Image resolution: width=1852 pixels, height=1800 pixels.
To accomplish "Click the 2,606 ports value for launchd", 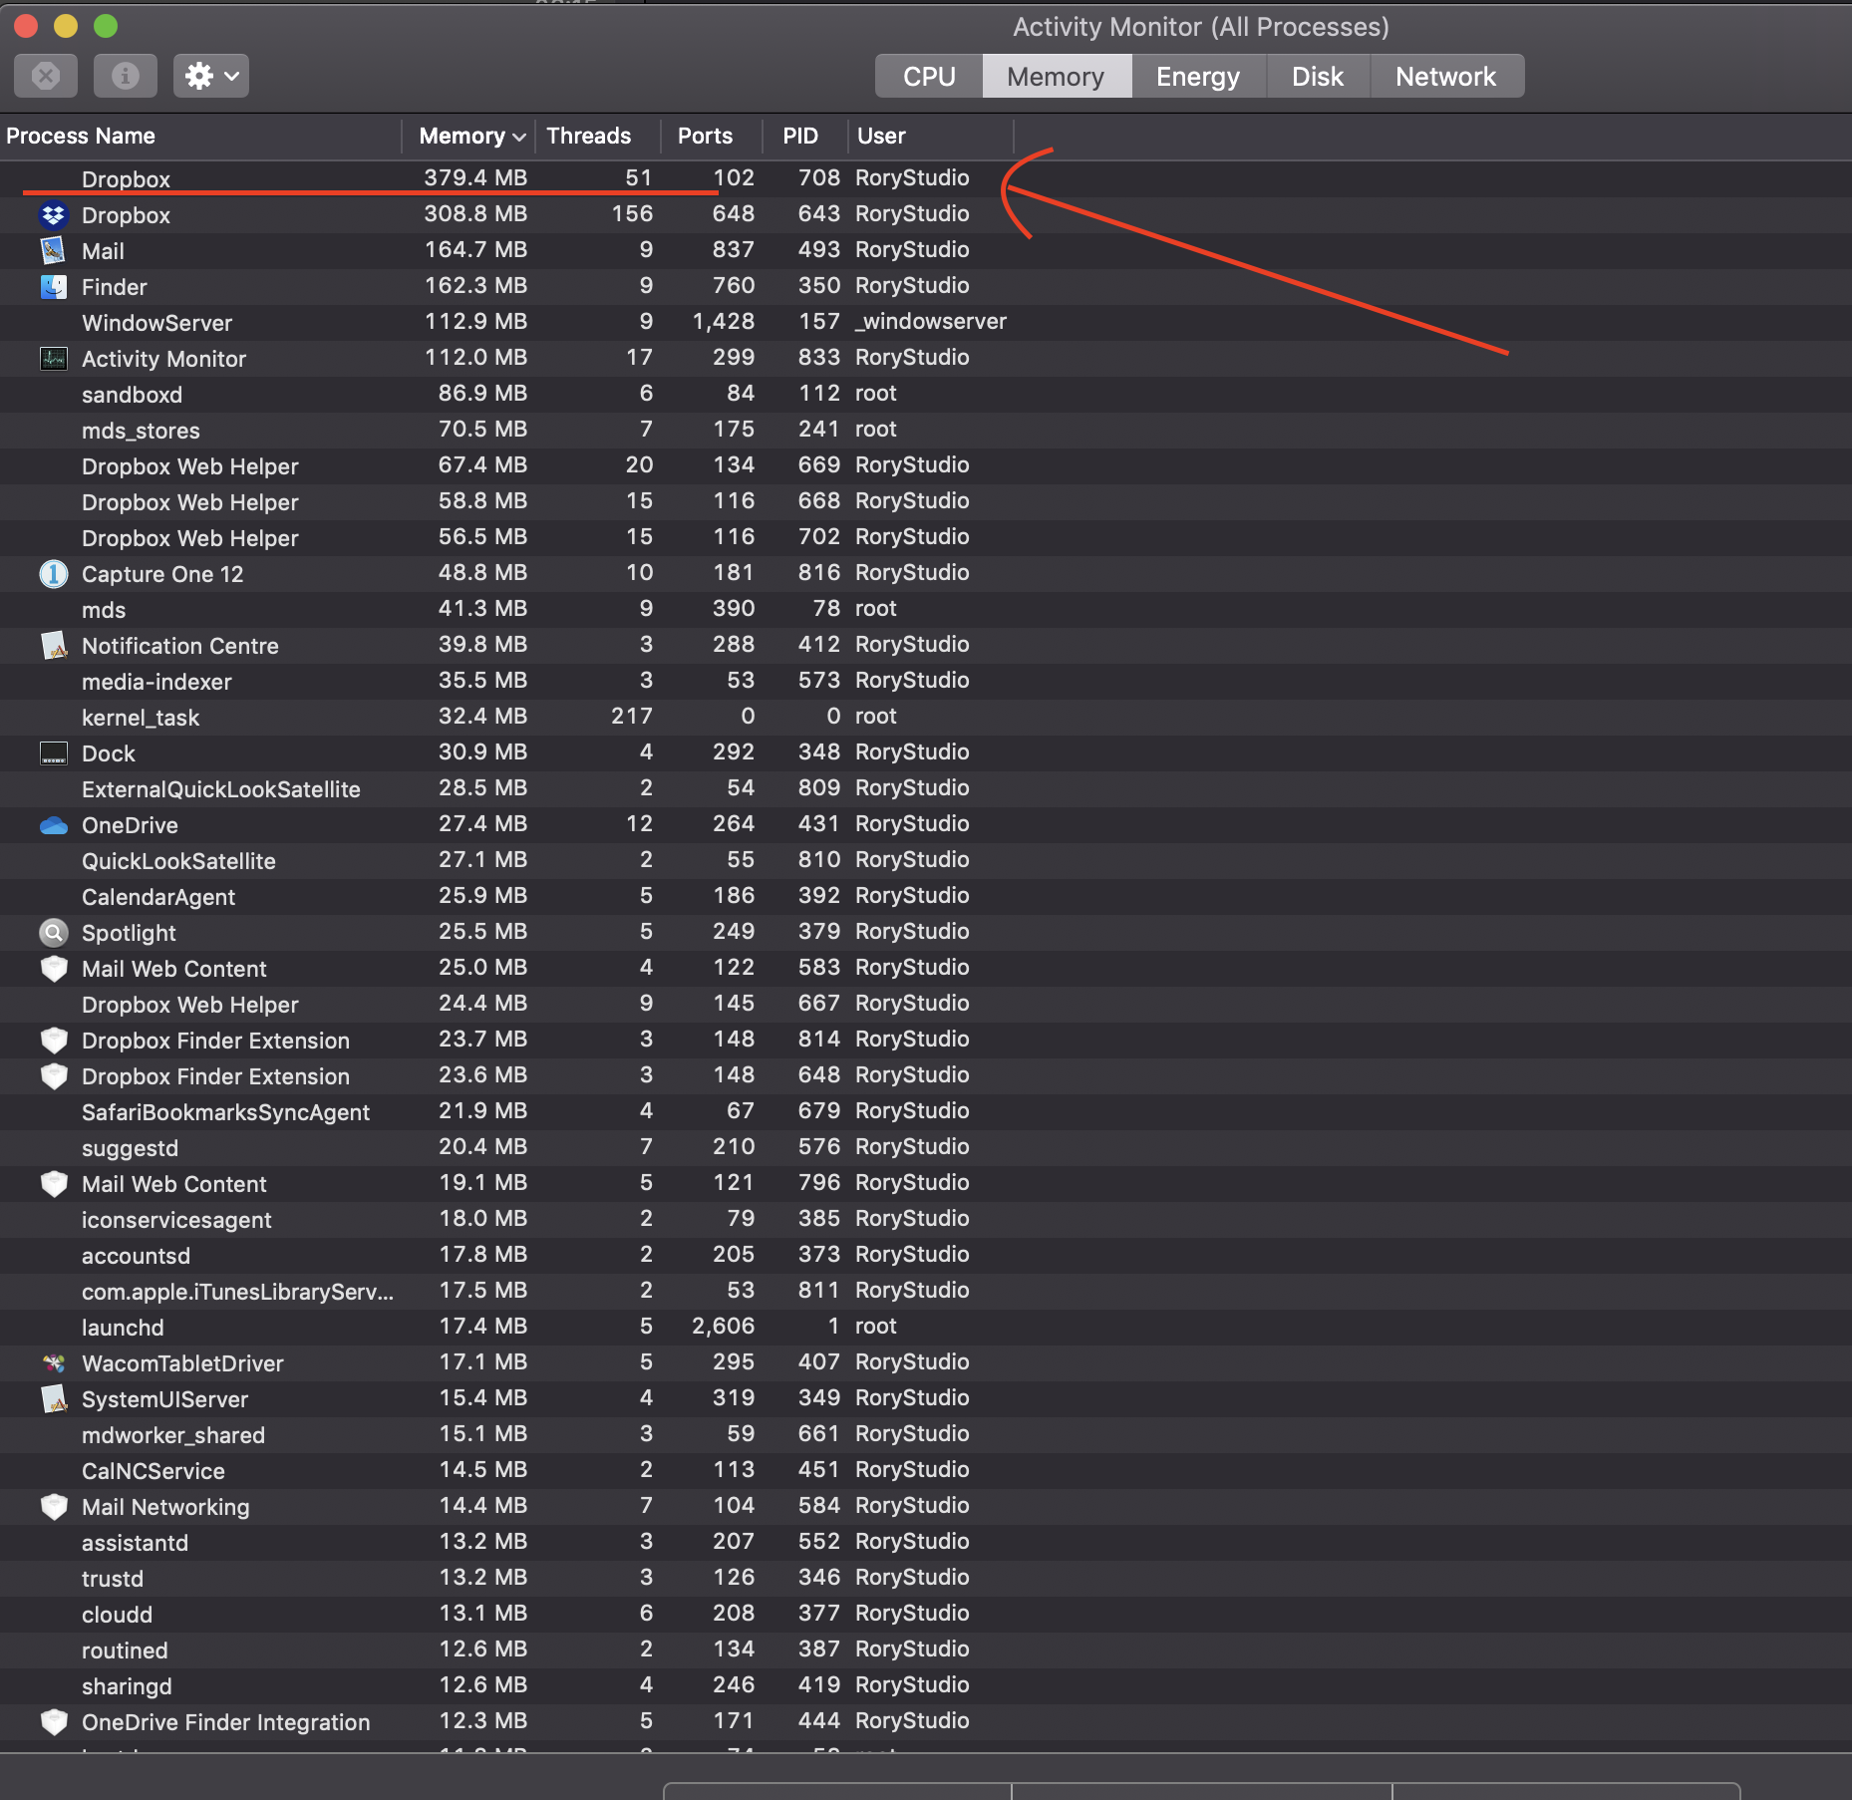I will coord(724,1326).
